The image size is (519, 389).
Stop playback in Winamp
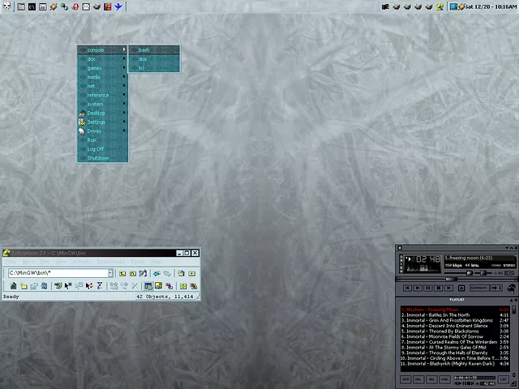pos(439,288)
